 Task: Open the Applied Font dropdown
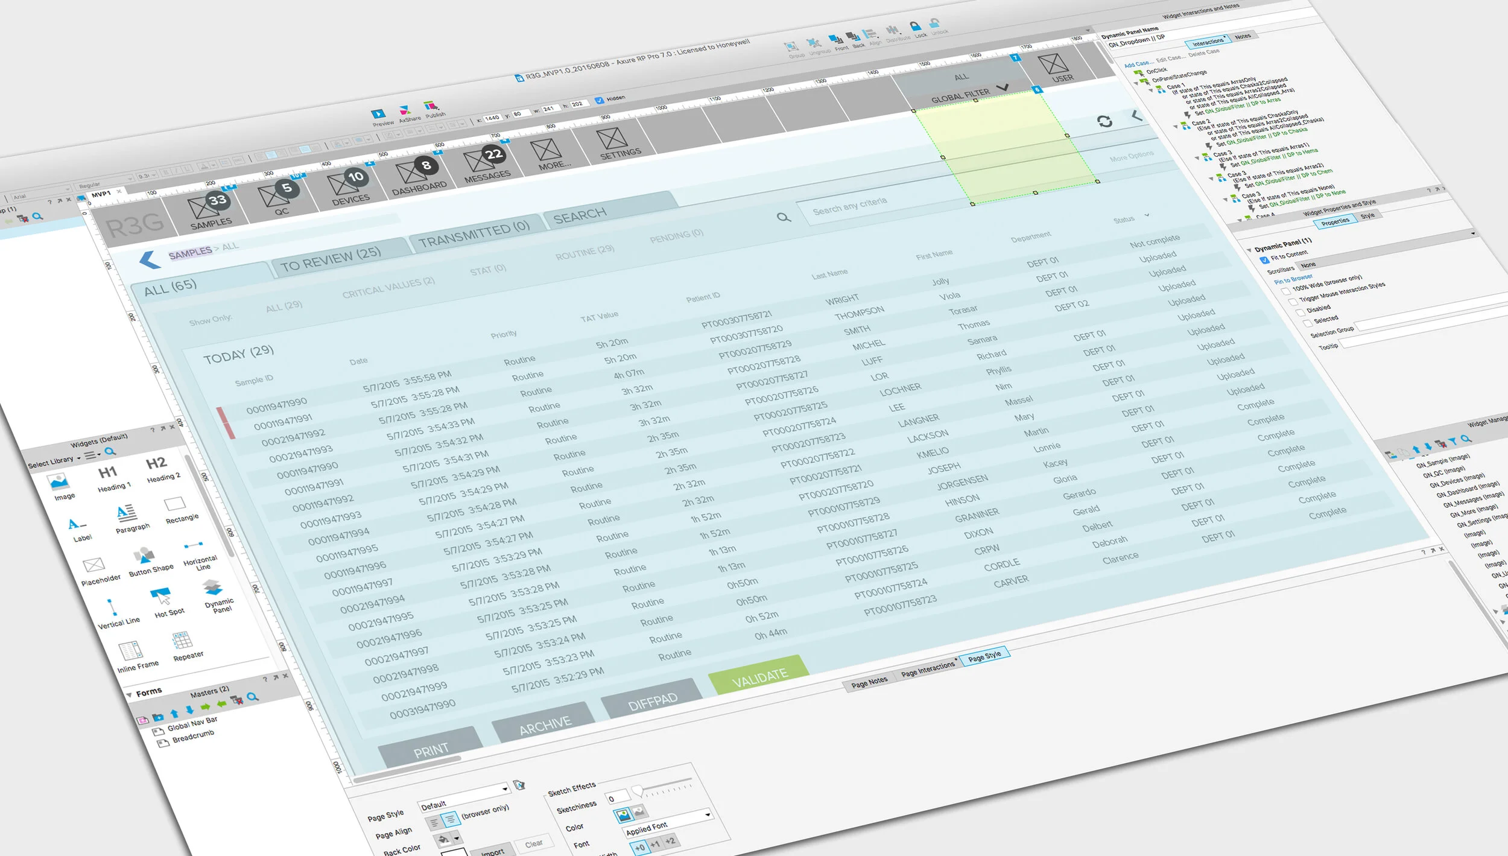[667, 823]
